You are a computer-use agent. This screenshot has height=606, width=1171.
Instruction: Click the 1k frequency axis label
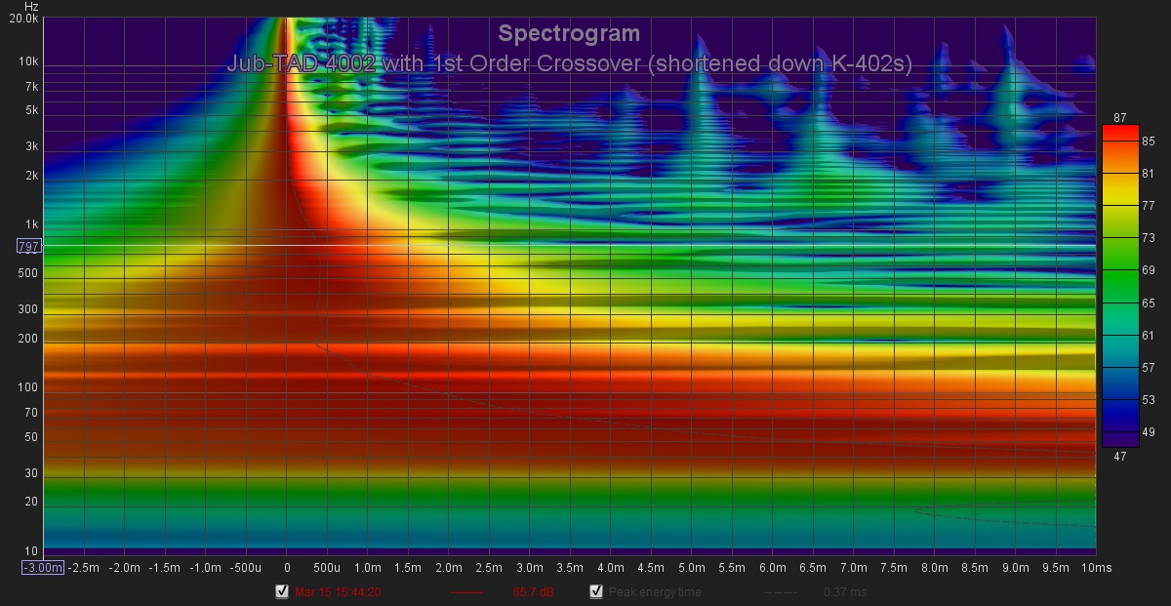pyautogui.click(x=31, y=223)
